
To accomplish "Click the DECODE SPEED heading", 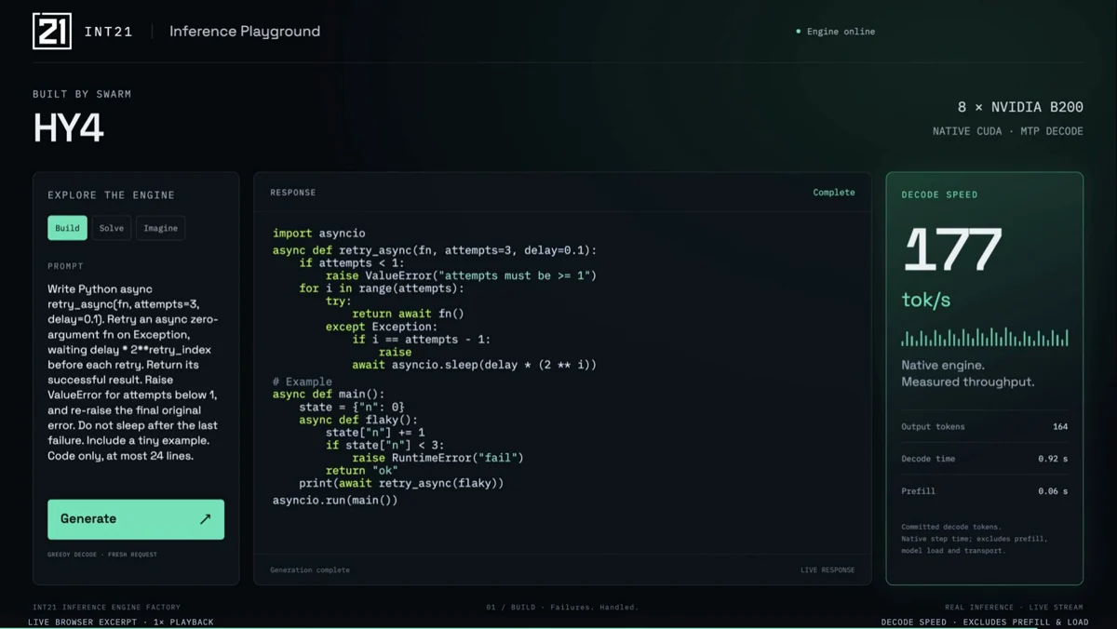I will pos(939,195).
